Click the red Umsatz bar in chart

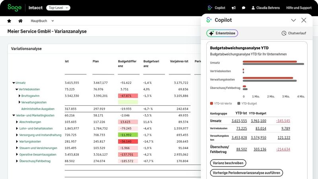click(x=270, y=62)
